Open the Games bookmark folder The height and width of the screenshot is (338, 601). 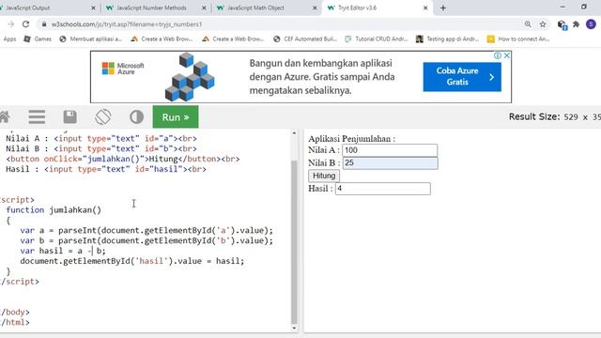pyautogui.click(x=38, y=38)
